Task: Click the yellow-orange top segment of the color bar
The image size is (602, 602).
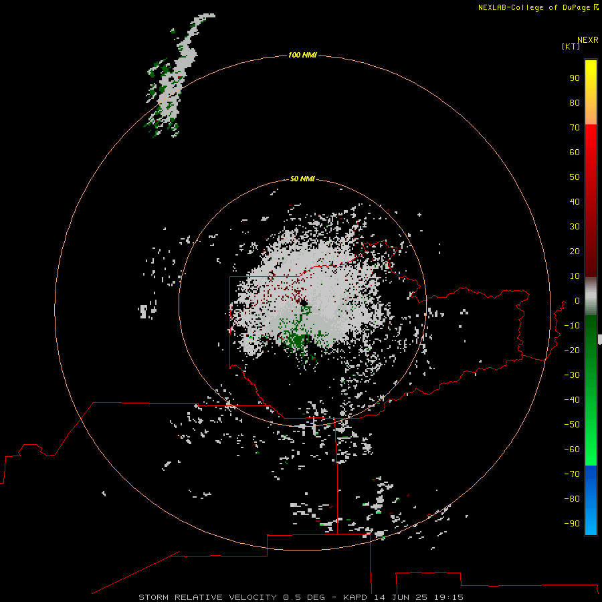Action: click(591, 92)
